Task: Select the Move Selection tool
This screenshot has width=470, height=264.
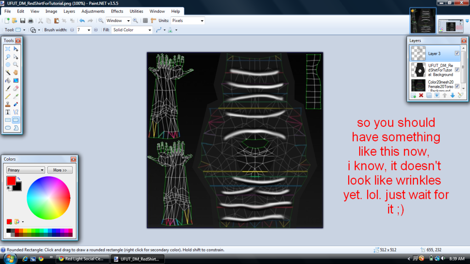Action: (x=16, y=56)
